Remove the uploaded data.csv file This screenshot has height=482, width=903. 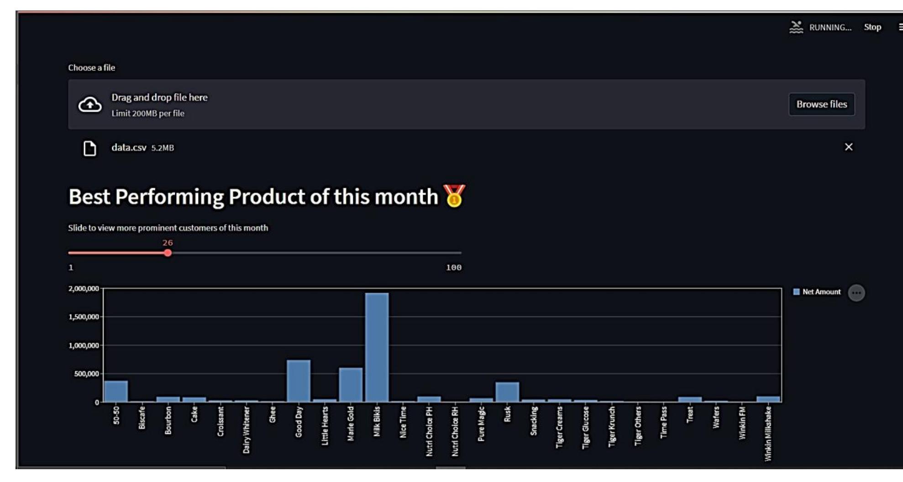point(848,147)
